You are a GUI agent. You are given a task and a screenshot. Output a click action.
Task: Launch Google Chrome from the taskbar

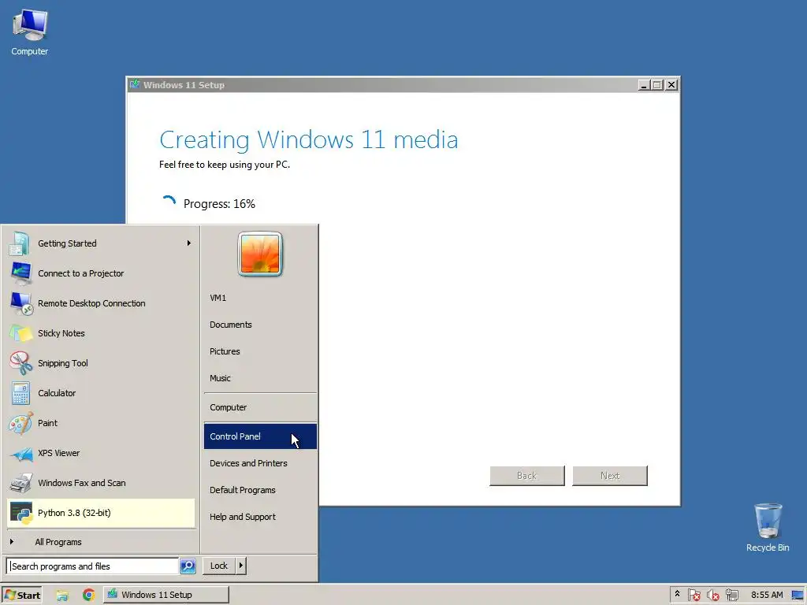coord(88,596)
